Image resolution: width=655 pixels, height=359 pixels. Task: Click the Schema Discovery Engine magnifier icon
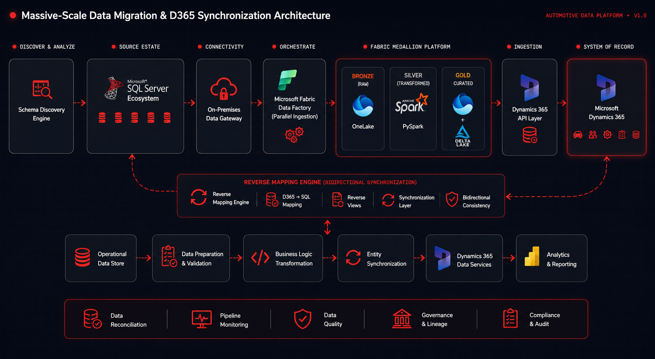(x=42, y=89)
